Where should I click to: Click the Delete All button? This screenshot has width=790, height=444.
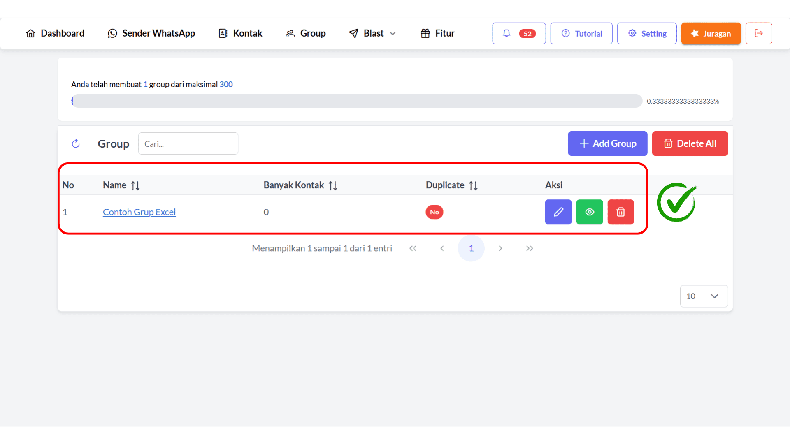pyautogui.click(x=690, y=143)
